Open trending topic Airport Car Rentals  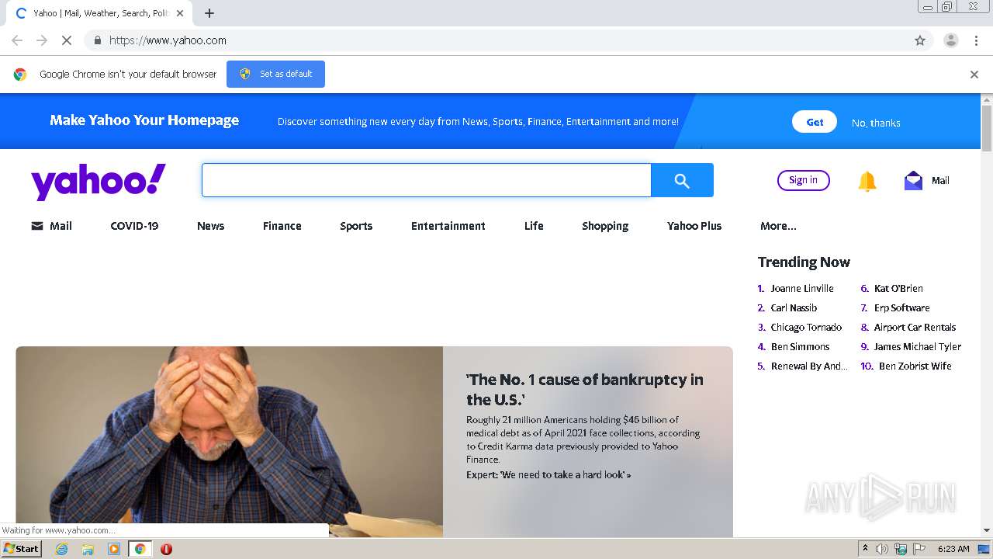pyautogui.click(x=915, y=327)
